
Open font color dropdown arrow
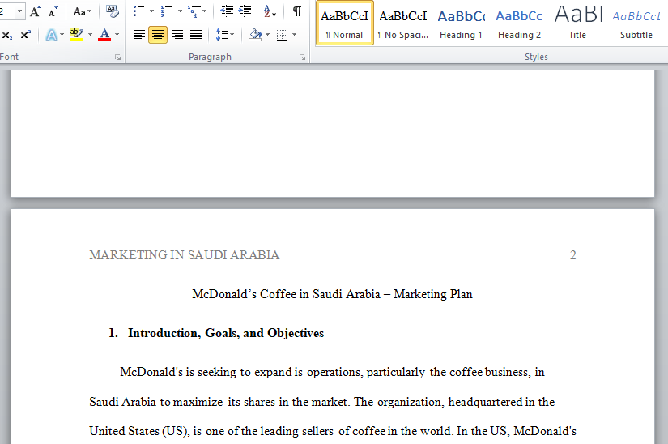pyautogui.click(x=117, y=35)
